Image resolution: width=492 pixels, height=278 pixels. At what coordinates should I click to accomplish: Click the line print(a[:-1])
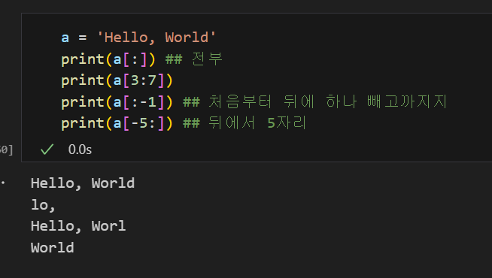[117, 102]
